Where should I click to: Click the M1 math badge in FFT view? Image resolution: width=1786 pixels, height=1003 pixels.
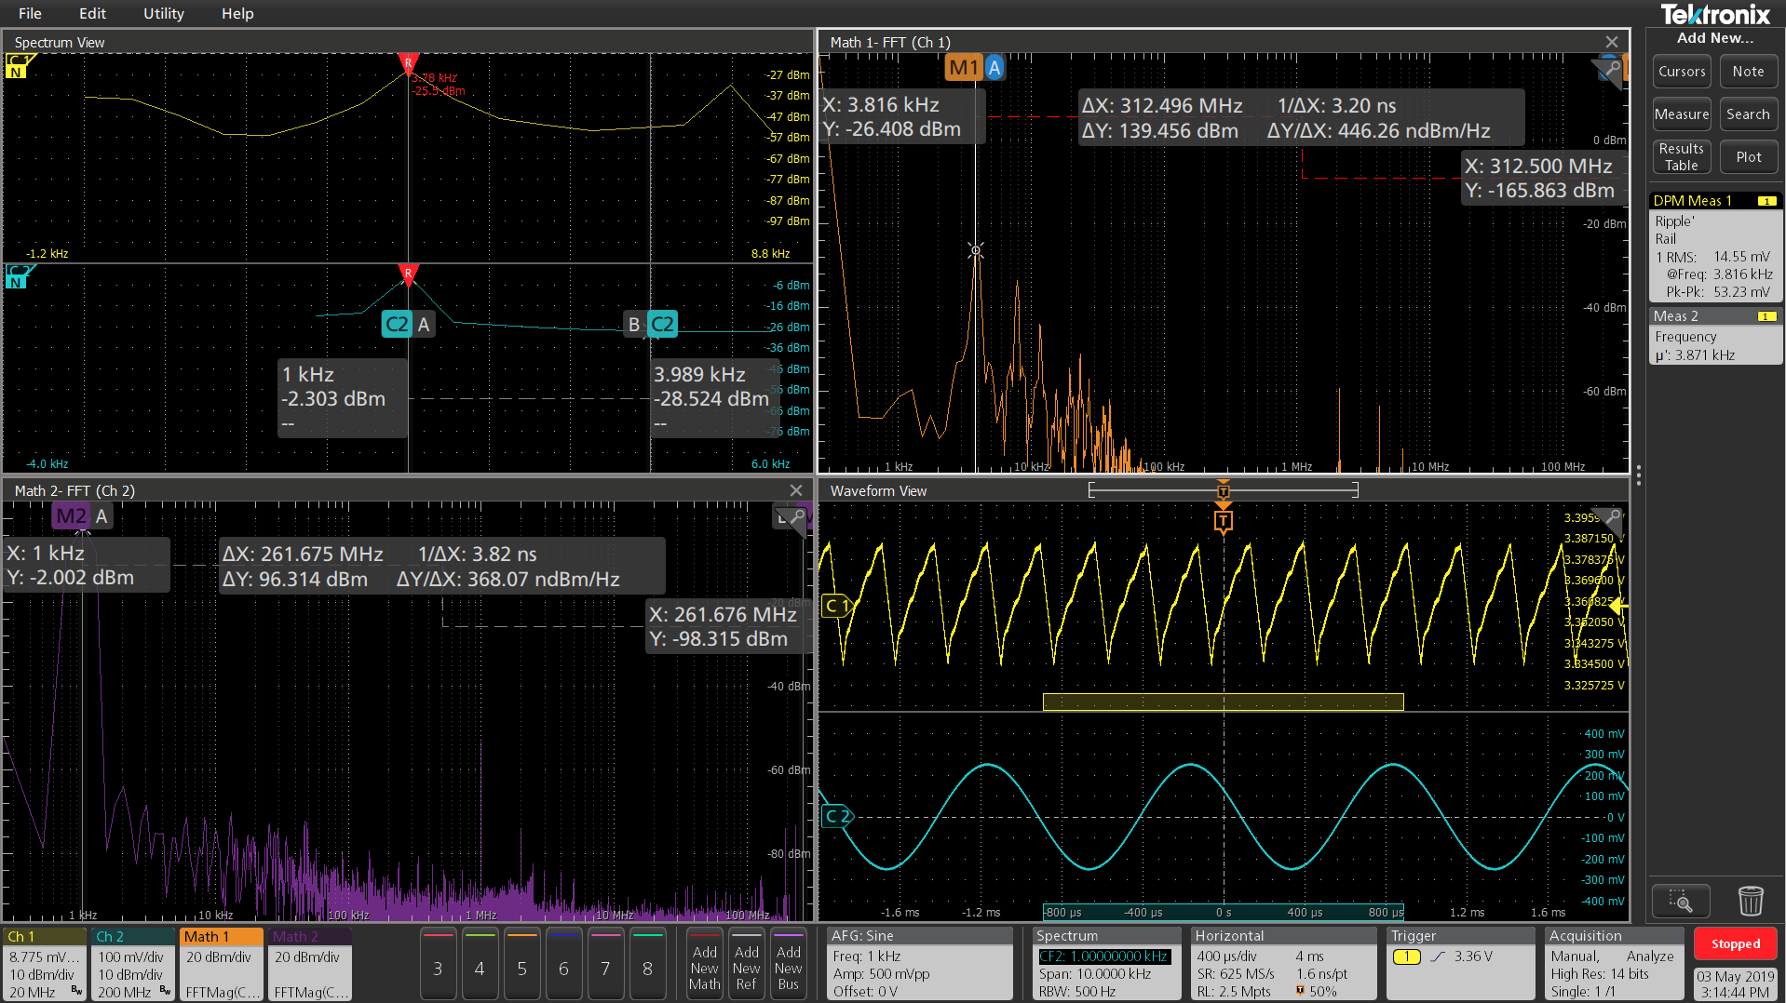click(x=963, y=68)
